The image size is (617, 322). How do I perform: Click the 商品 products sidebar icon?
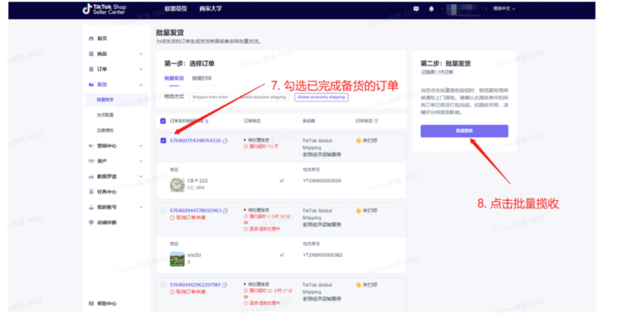click(x=91, y=54)
